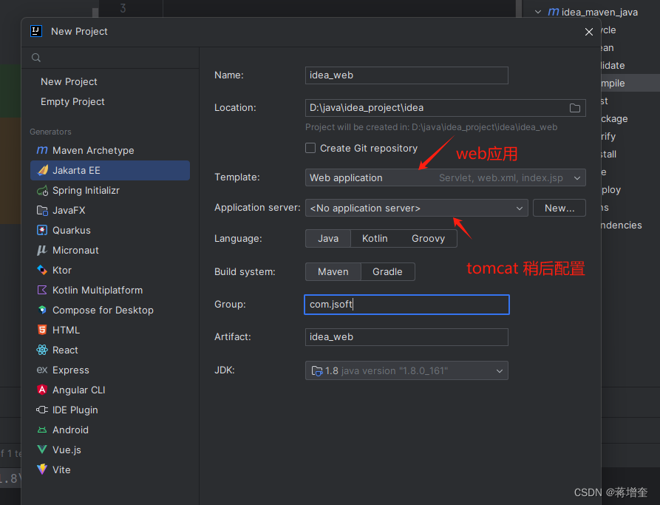Click the Spring Initializr leaf icon

click(x=42, y=190)
